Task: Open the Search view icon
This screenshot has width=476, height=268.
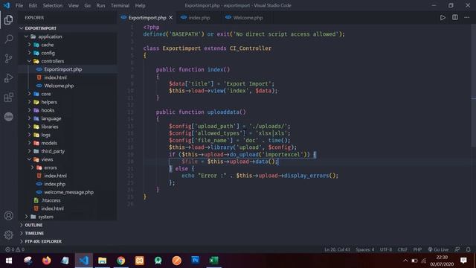Action: [8, 39]
